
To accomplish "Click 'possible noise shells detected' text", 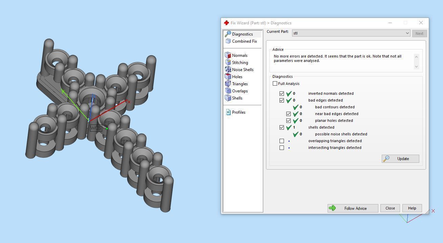I will [x=341, y=134].
